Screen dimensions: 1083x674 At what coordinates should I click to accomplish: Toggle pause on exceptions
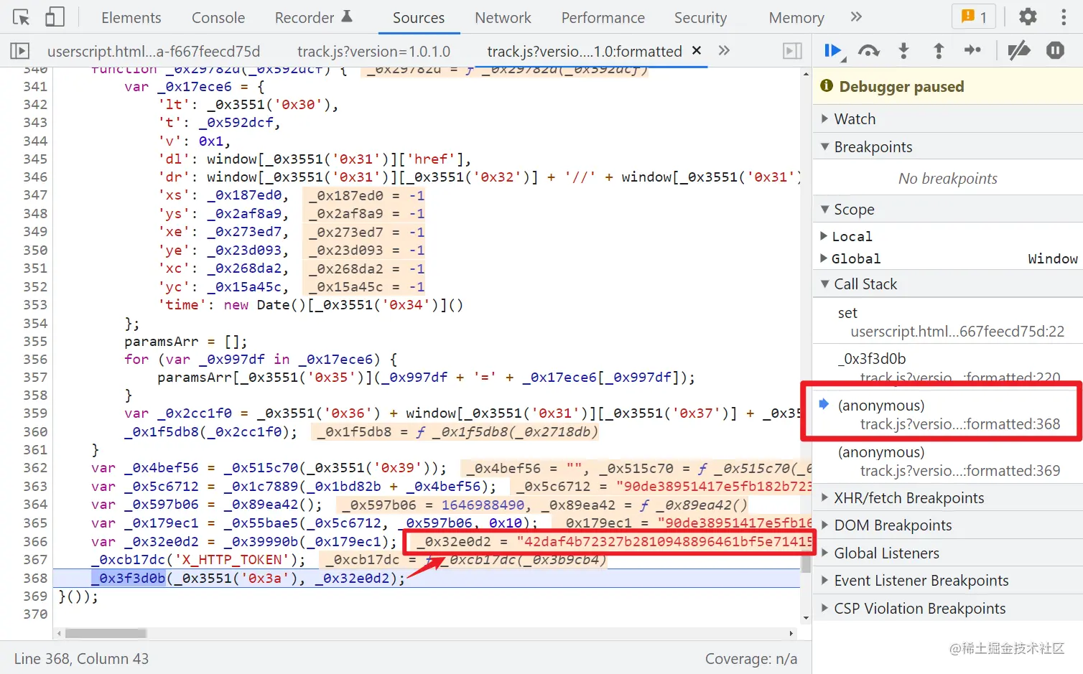1055,50
